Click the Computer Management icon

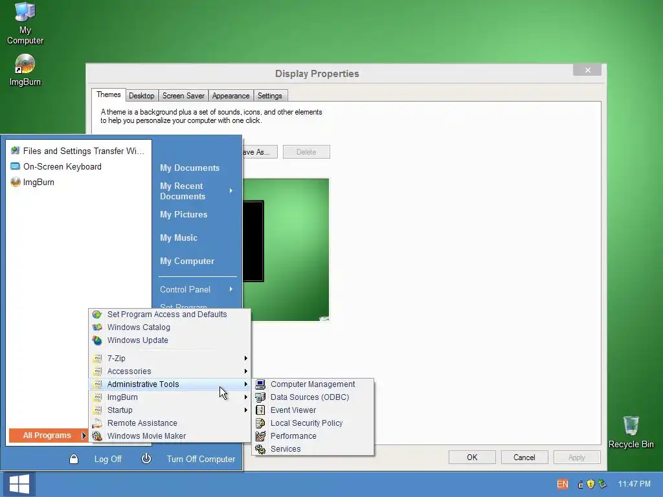(260, 384)
